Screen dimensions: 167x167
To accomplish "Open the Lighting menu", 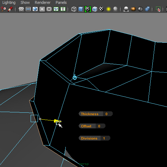I will point(9,2).
